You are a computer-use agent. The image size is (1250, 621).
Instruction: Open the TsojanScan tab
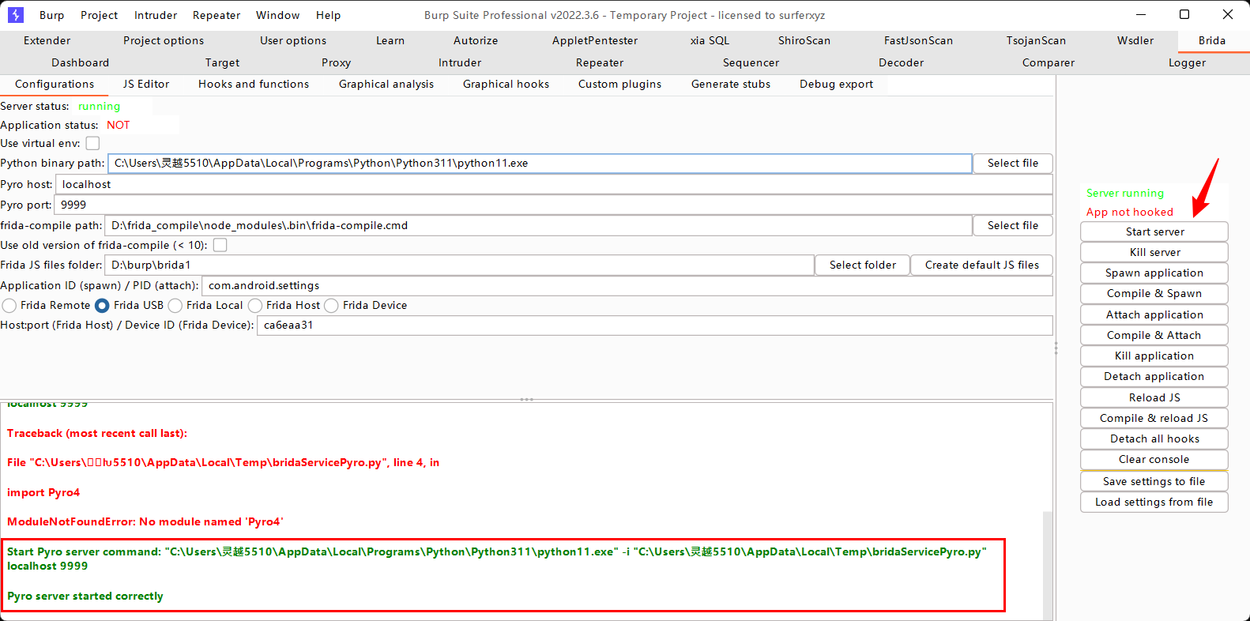click(1036, 40)
